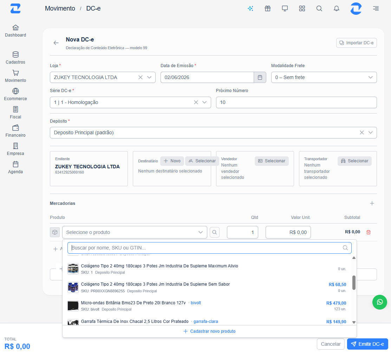
Task: Click the R$ 479,00 price
Action: pos(336,303)
